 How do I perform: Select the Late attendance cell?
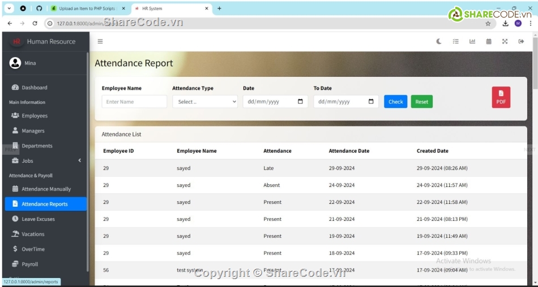pyautogui.click(x=268, y=168)
